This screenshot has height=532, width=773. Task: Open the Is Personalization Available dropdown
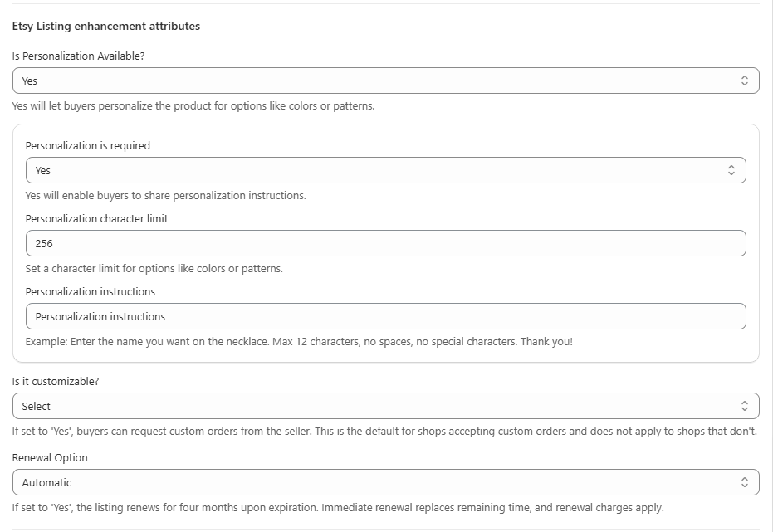coord(385,81)
